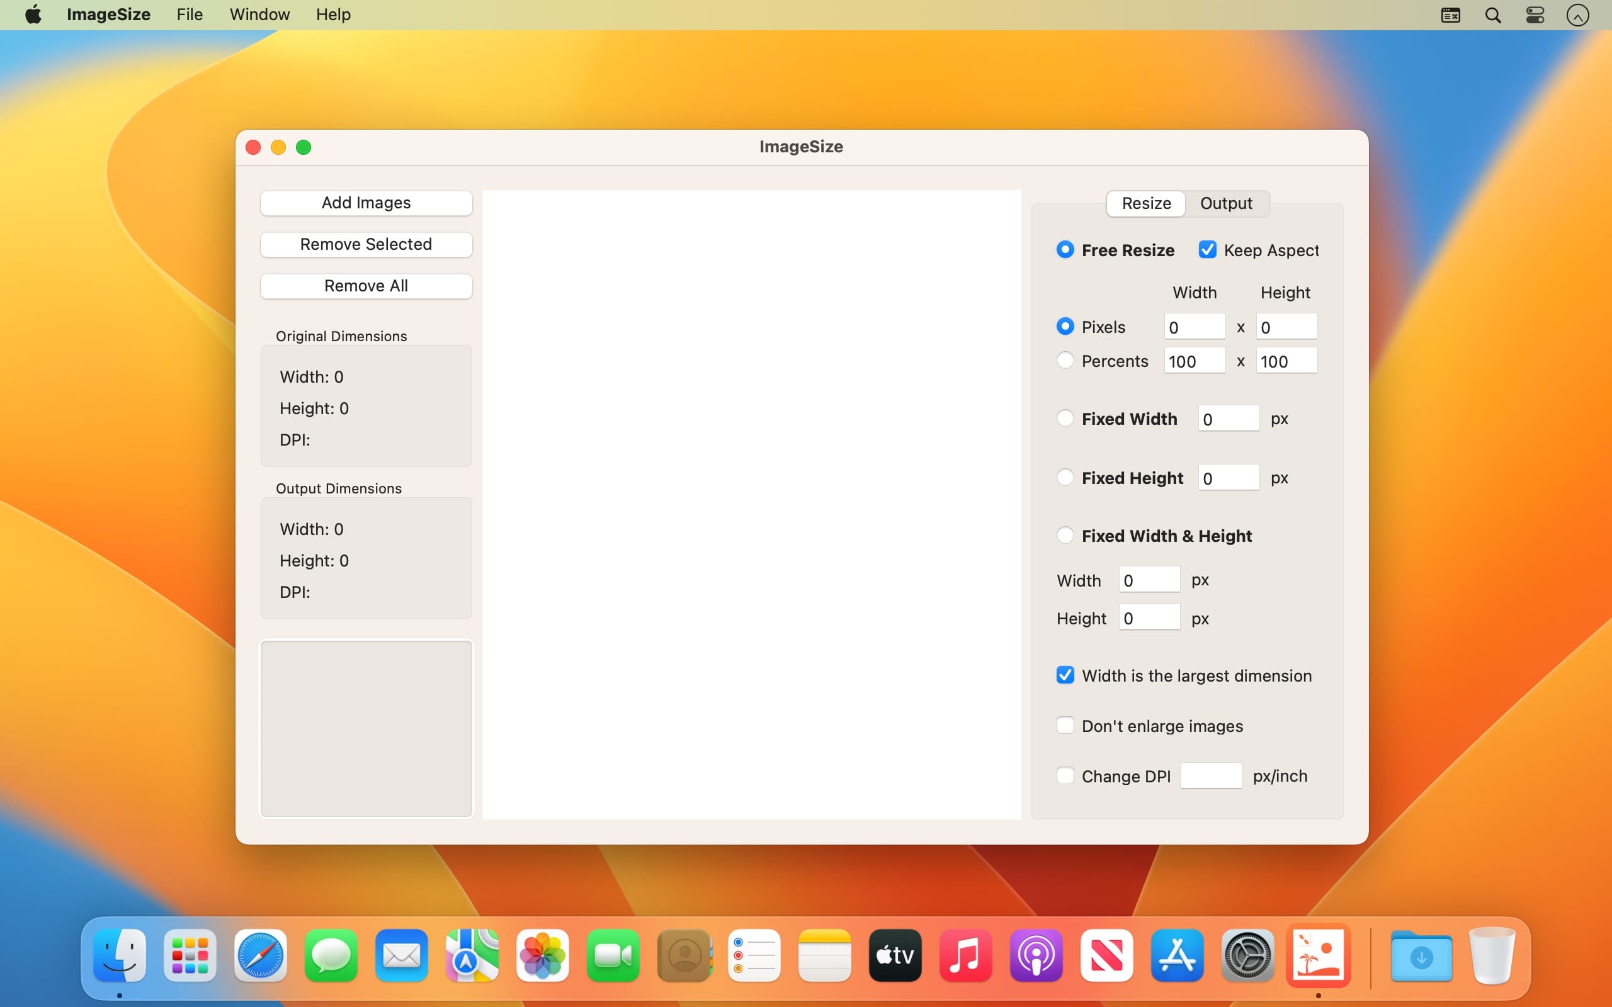
Task: Click the Fixed Height px field
Action: [x=1229, y=478]
